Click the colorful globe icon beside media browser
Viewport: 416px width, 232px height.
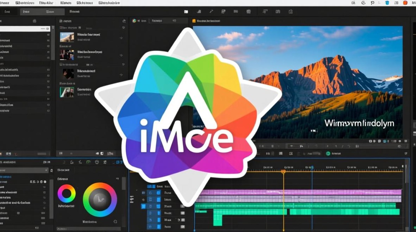[x=134, y=21]
